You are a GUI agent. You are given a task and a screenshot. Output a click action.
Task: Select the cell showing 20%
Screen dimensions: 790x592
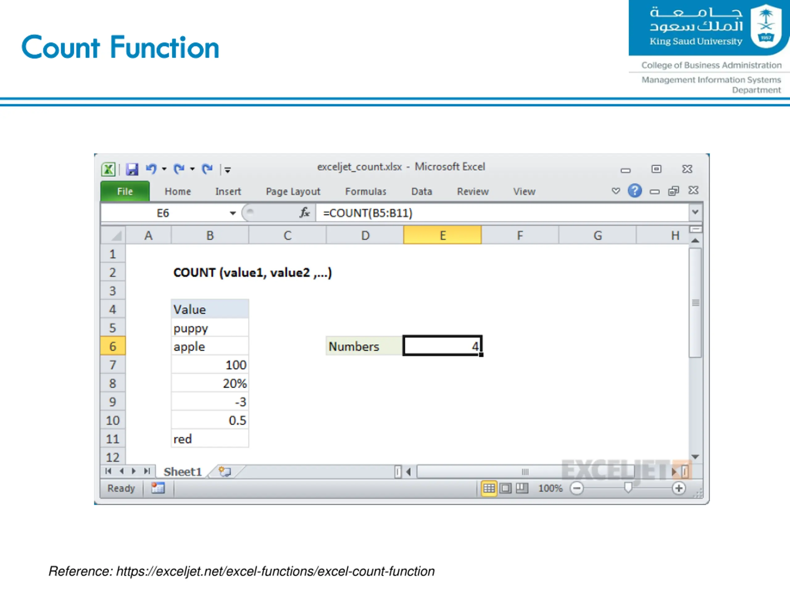[210, 383]
